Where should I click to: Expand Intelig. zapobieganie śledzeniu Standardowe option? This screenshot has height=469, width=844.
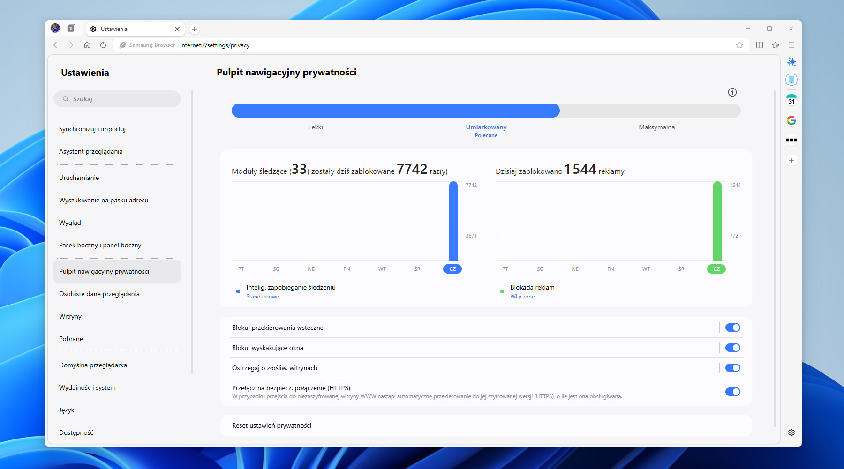pos(291,291)
